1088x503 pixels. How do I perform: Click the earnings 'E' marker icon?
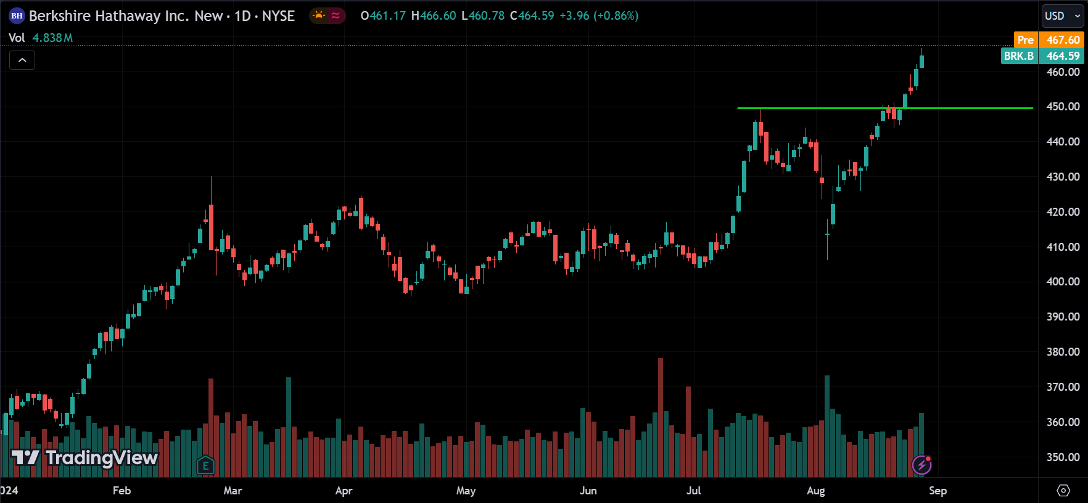coord(205,465)
